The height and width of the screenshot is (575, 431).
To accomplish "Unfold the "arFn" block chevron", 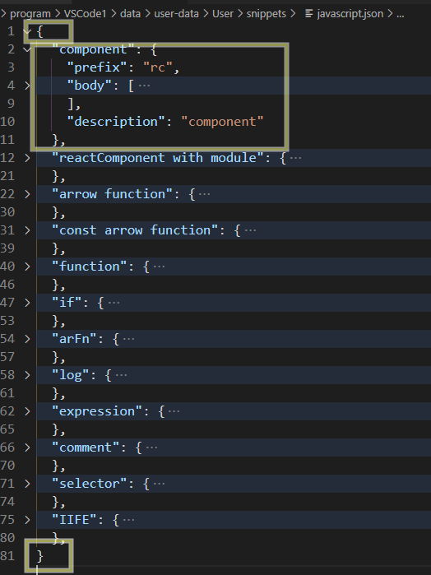I will click(x=27, y=339).
